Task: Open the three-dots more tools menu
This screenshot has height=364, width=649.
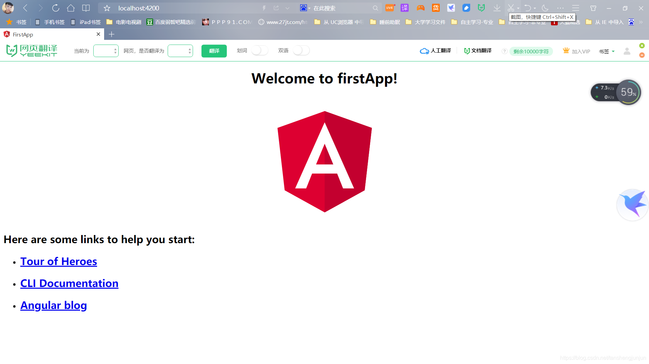Action: 560,8
